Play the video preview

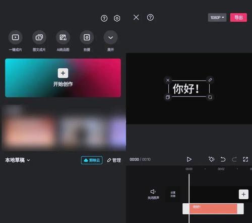(189, 159)
